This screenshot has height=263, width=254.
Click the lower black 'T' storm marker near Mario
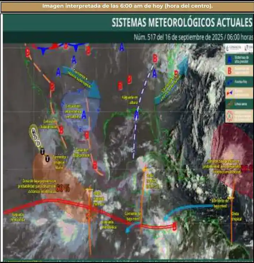(x=48, y=159)
